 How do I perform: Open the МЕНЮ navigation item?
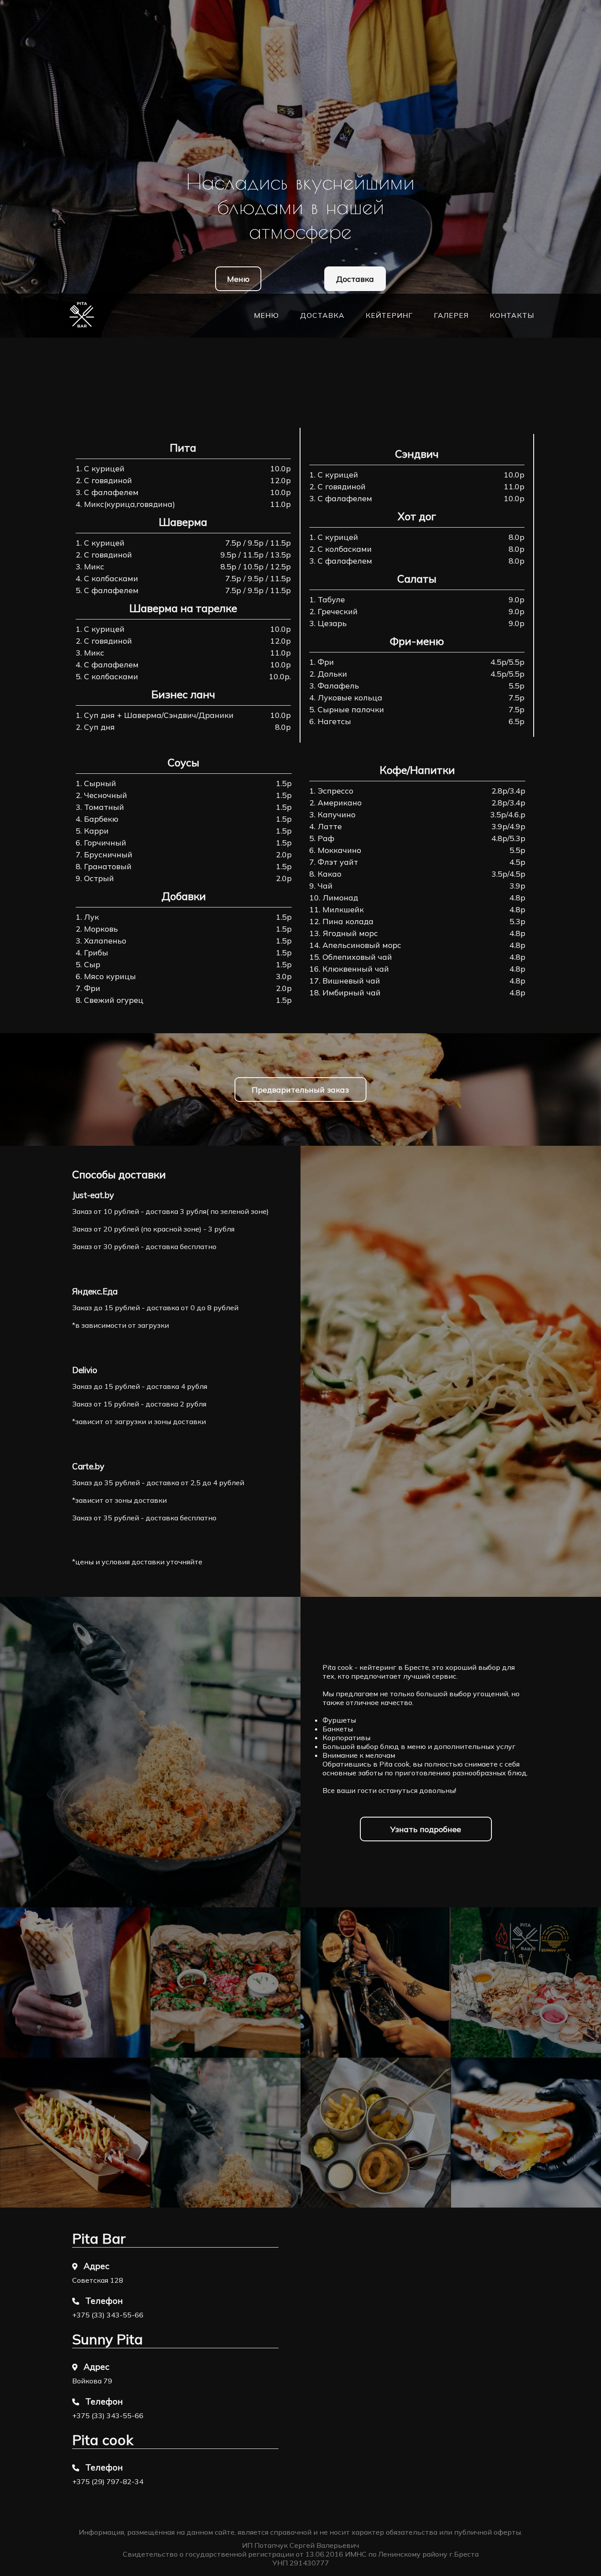pos(266,315)
